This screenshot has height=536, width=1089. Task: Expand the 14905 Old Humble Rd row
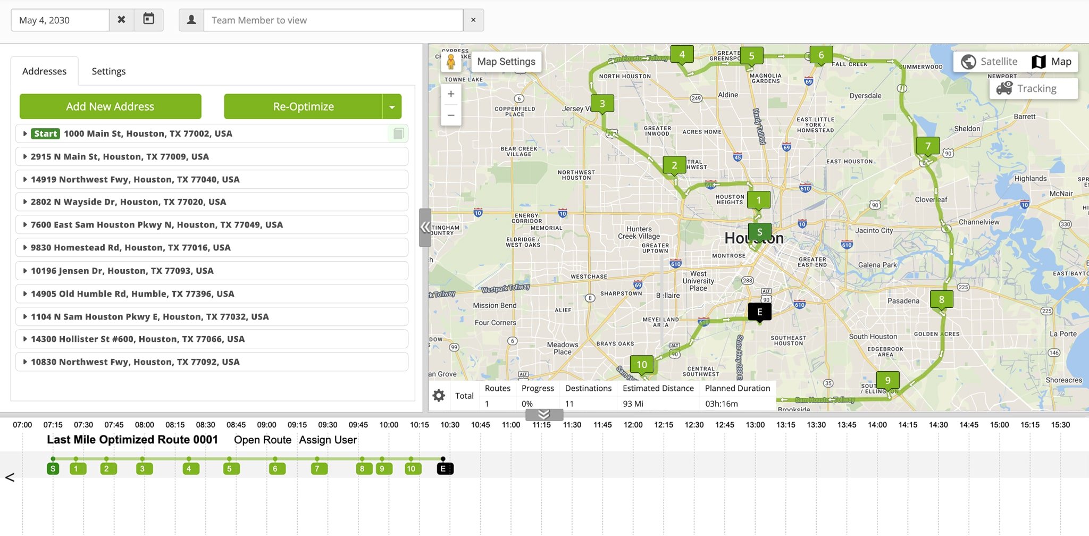tap(25, 294)
